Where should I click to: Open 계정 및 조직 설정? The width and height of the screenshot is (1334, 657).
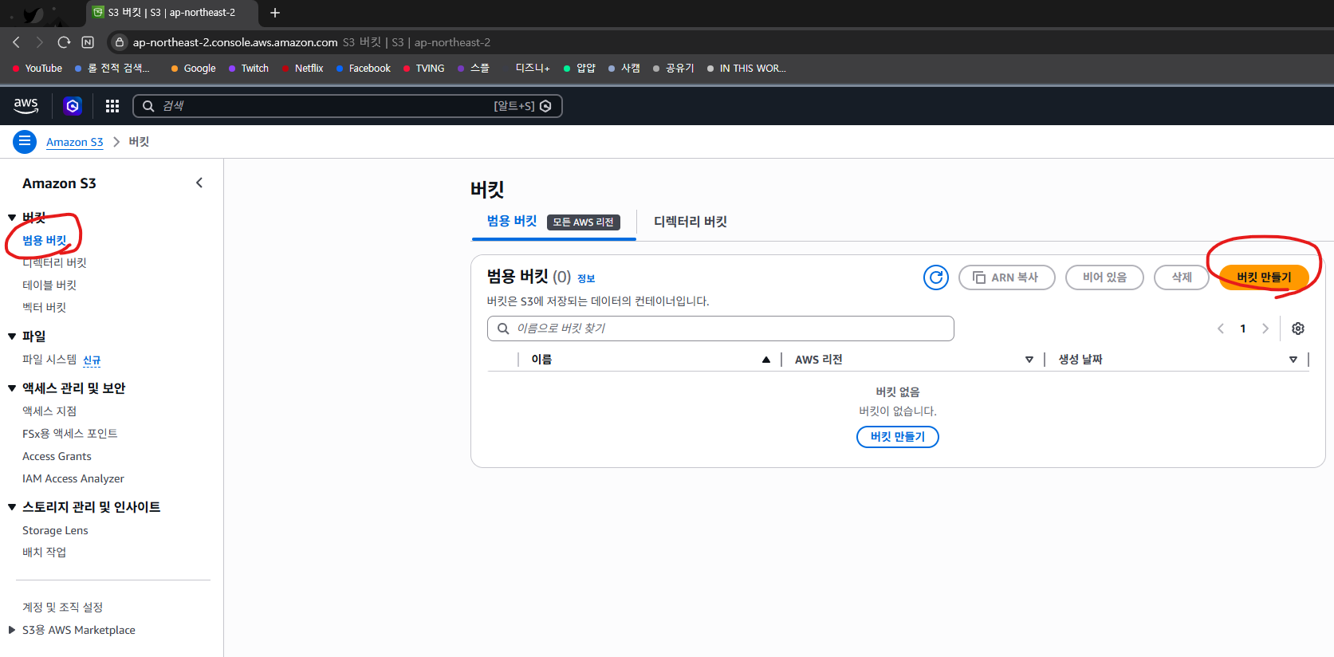click(63, 608)
